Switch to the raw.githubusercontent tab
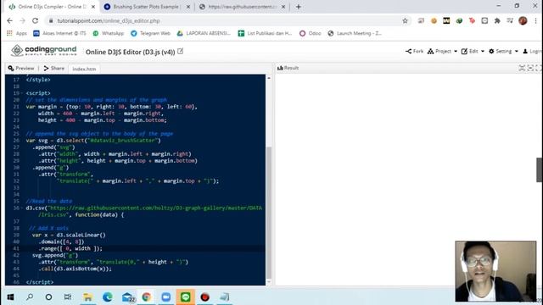The image size is (543, 305). (x=243, y=7)
